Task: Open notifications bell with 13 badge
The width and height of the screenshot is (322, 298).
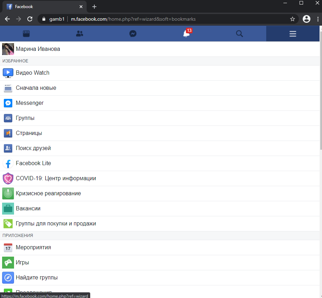Action: click(187, 33)
